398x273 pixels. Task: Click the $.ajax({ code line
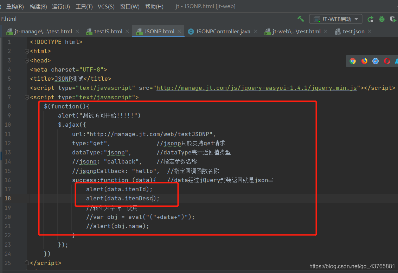tap(72, 125)
